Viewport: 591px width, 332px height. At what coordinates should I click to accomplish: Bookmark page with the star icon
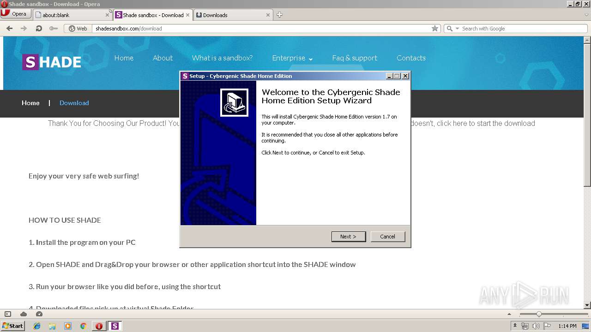click(x=434, y=29)
